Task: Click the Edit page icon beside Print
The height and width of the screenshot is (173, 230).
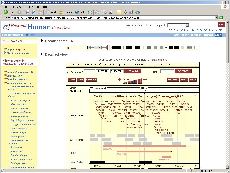Action: [111, 12]
